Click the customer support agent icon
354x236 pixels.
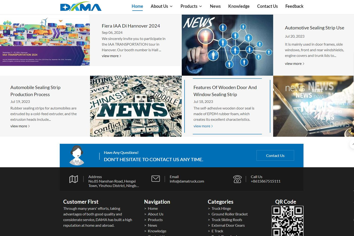76,155
